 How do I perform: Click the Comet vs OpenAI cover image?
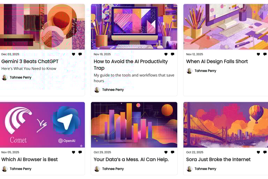42,125
